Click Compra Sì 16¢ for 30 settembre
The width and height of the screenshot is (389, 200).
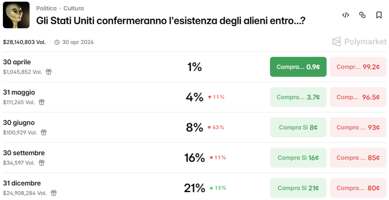298,158
